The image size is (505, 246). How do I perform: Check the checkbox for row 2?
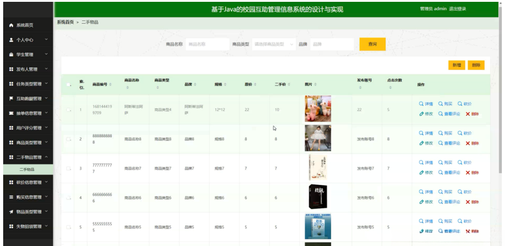coord(68,139)
